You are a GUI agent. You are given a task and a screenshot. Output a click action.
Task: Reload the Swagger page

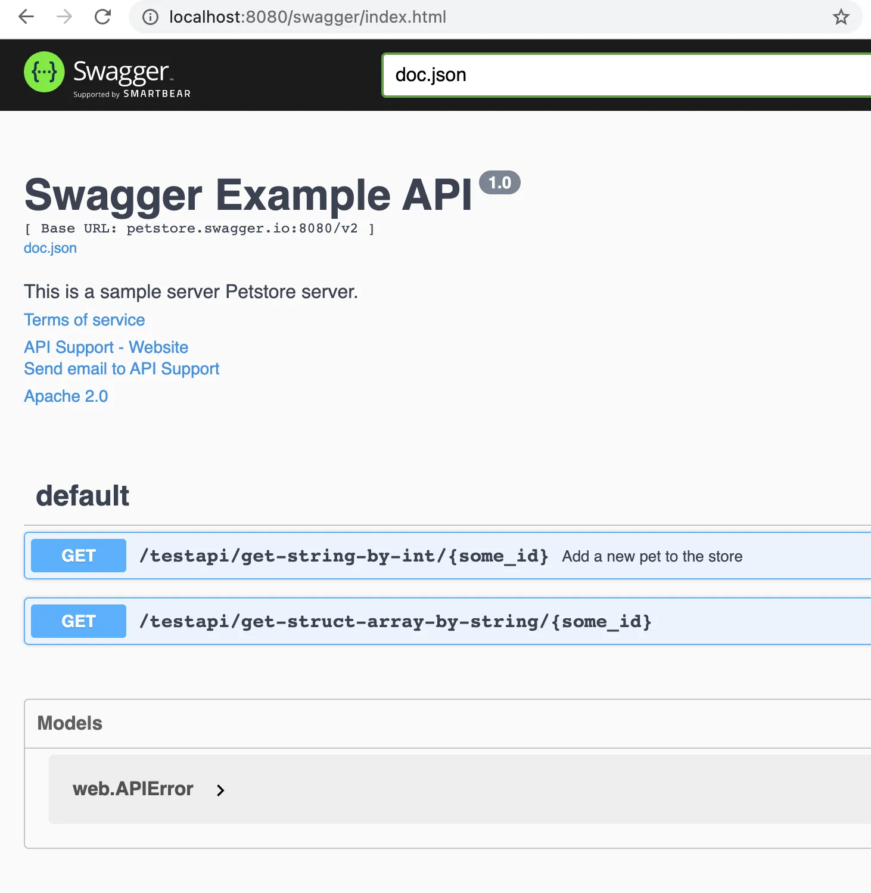click(103, 17)
